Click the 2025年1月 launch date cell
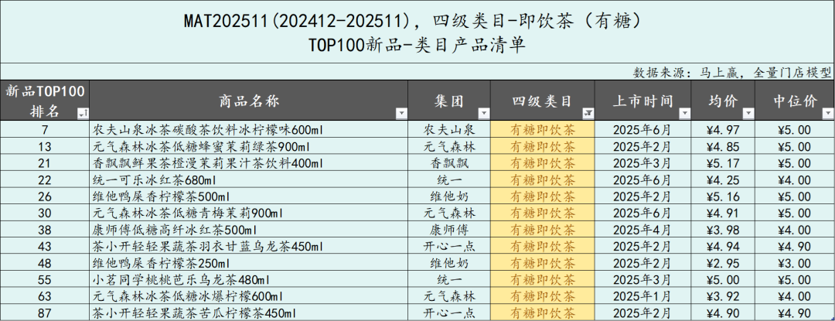 click(642, 297)
